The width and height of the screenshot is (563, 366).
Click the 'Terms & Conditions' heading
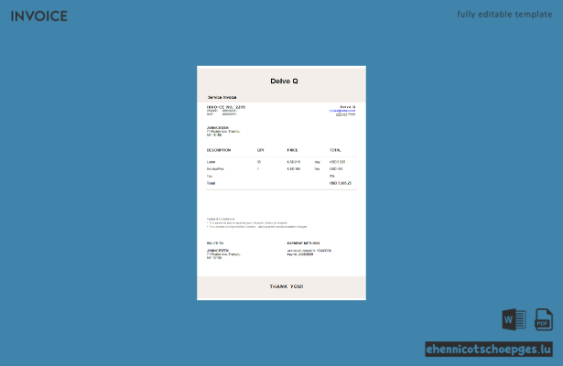221,219
